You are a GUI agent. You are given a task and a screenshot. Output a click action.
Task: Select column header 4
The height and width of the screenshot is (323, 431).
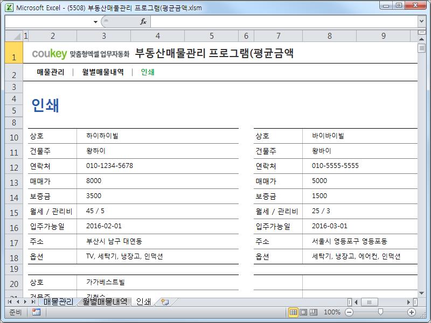(157, 36)
